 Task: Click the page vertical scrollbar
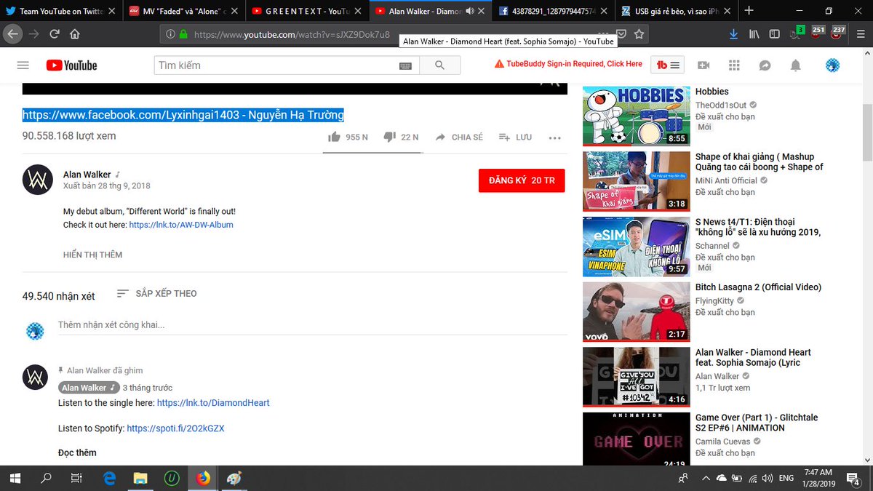(867, 131)
